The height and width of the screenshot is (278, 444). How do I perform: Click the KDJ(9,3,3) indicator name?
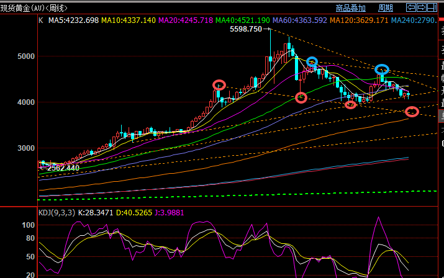pos(57,213)
